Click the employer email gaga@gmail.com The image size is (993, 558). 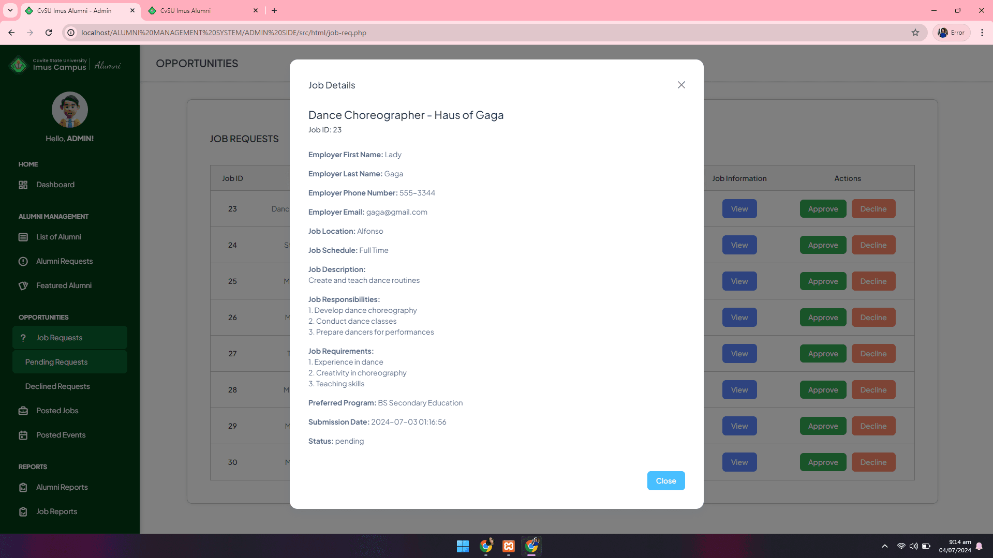click(396, 212)
